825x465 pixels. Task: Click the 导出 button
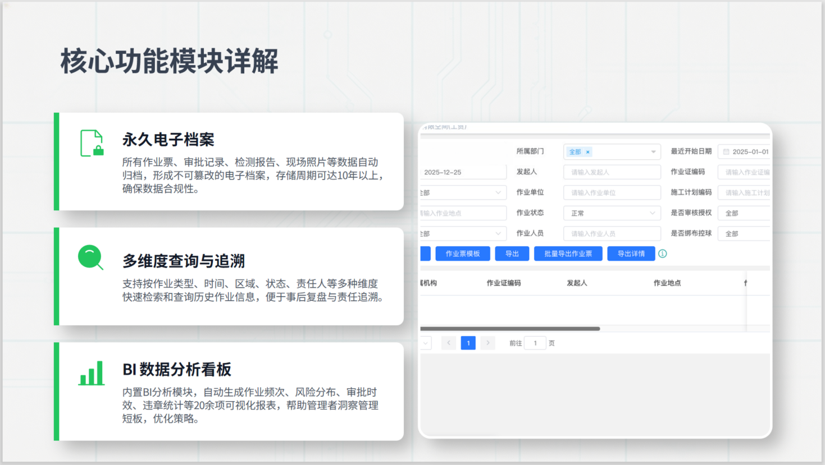[512, 254]
